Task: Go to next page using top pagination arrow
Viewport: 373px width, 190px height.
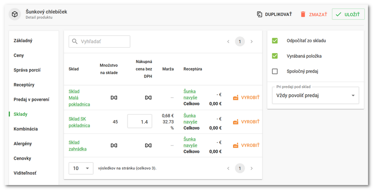Action: [251, 42]
